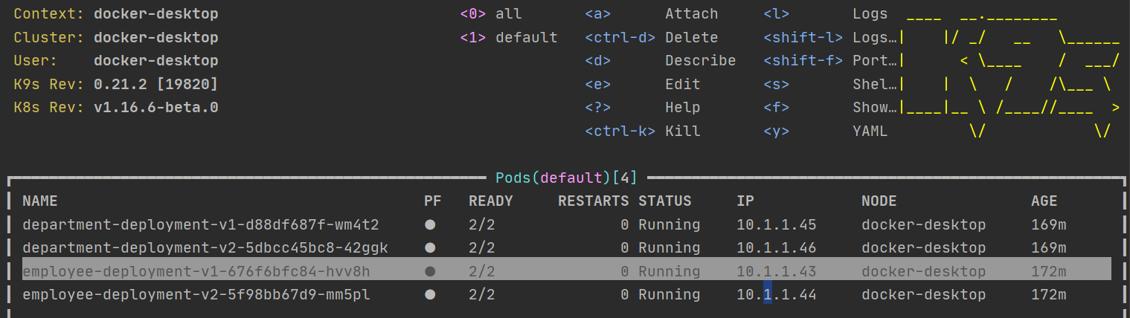This screenshot has width=1130, height=318.
Task: Sort pods by NAME column header
Action: [39, 201]
